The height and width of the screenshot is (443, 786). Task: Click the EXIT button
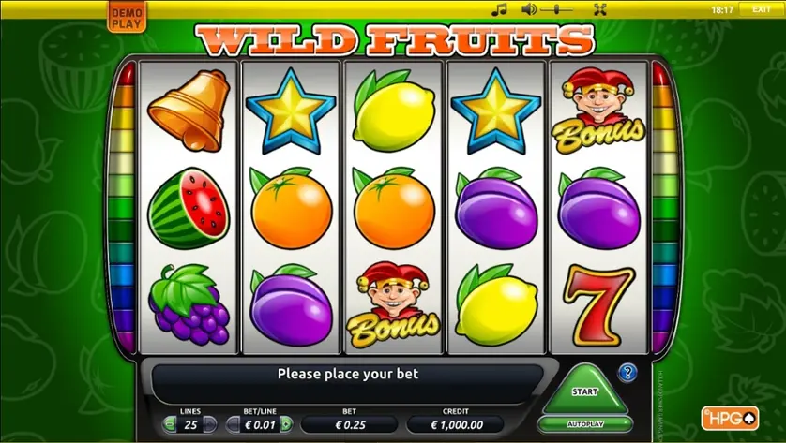[761, 9]
